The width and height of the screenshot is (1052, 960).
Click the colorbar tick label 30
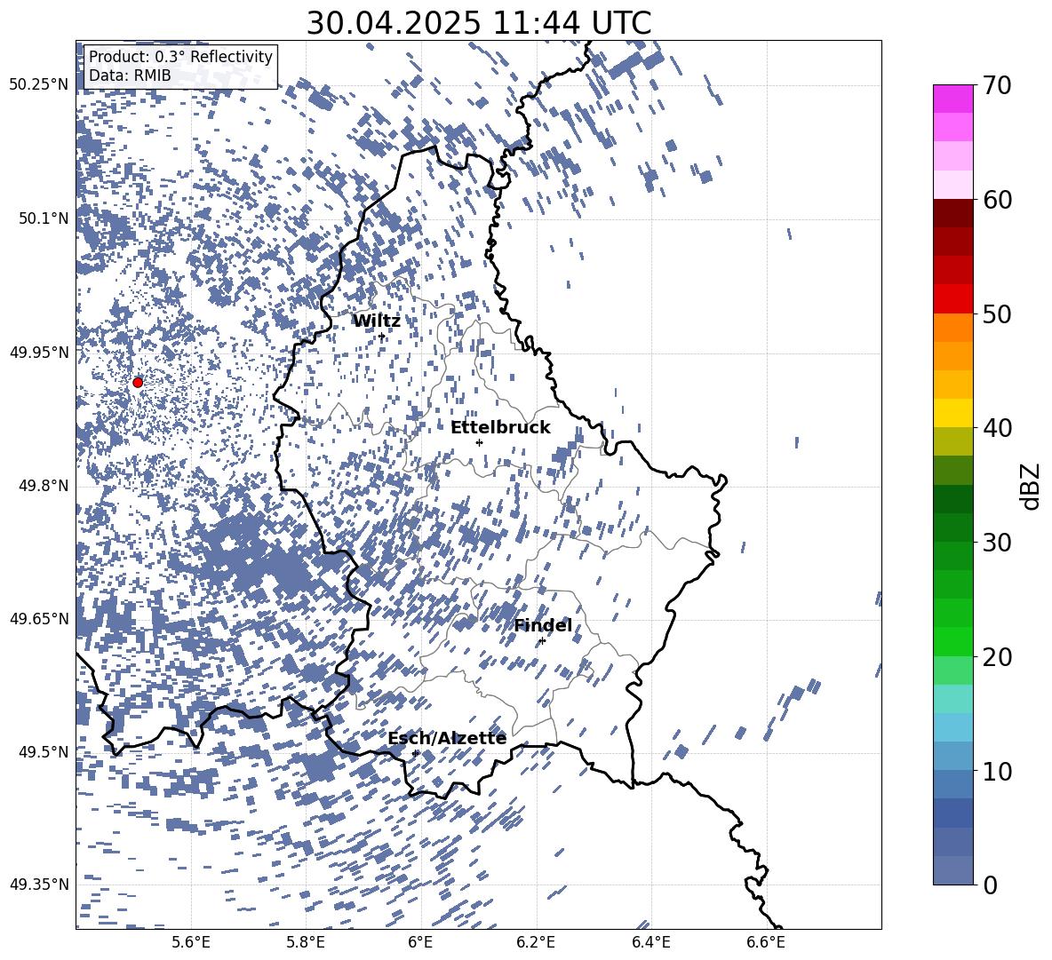[997, 543]
